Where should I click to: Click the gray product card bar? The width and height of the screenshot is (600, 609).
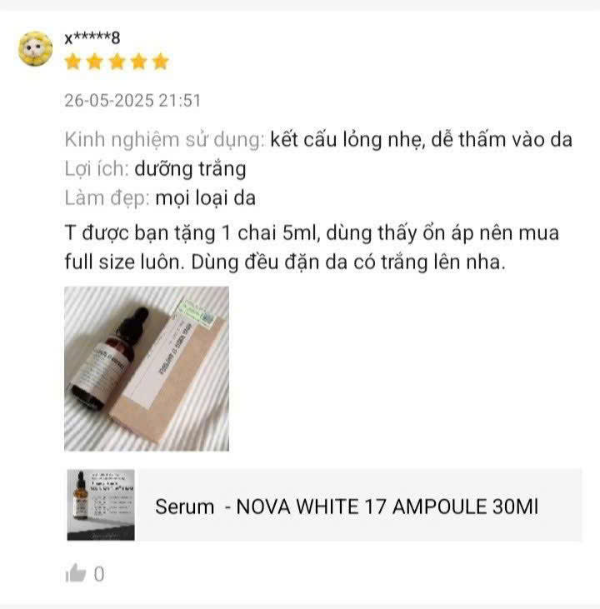324,505
